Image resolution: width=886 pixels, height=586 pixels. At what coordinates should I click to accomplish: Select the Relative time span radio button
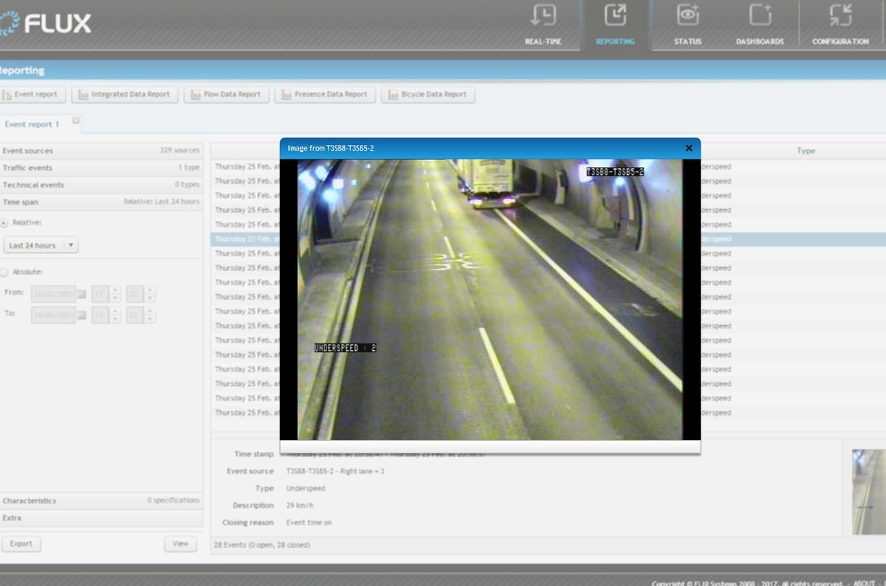click(4, 223)
